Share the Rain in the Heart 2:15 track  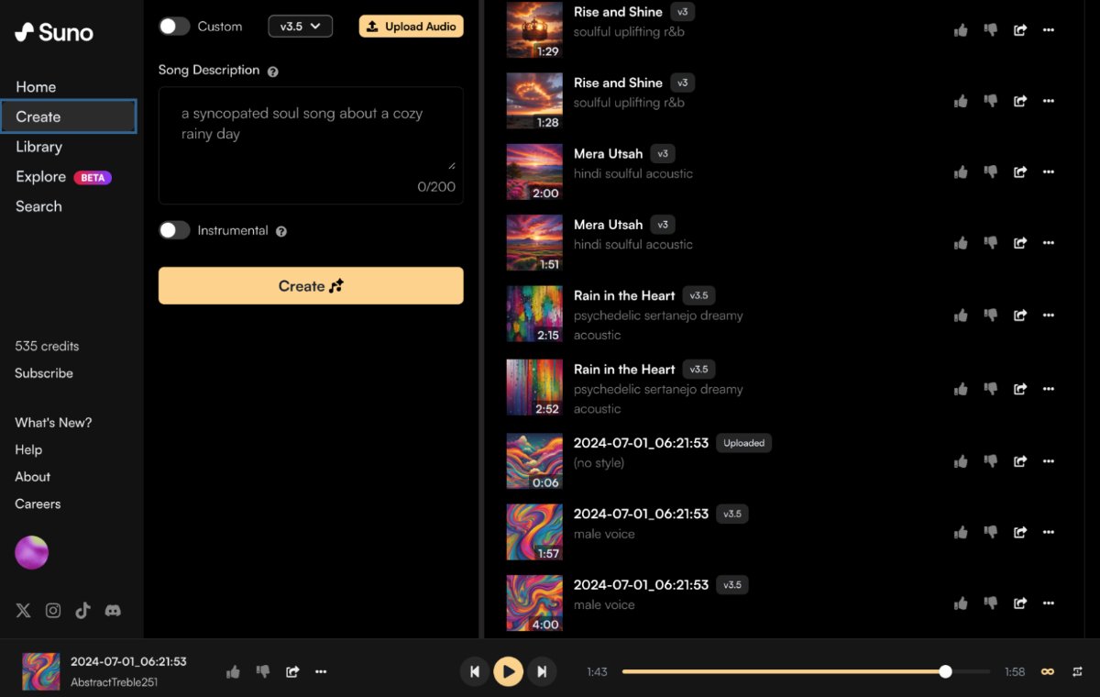1020,315
